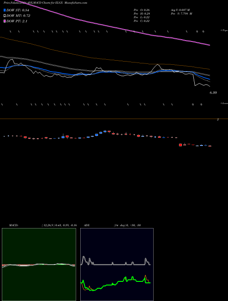Select the 'DOW ST: 0.54' legend text
228x301 pixels.
[18, 10]
